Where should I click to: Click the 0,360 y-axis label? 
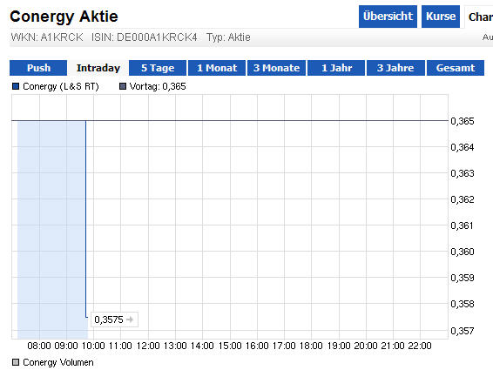click(x=463, y=252)
